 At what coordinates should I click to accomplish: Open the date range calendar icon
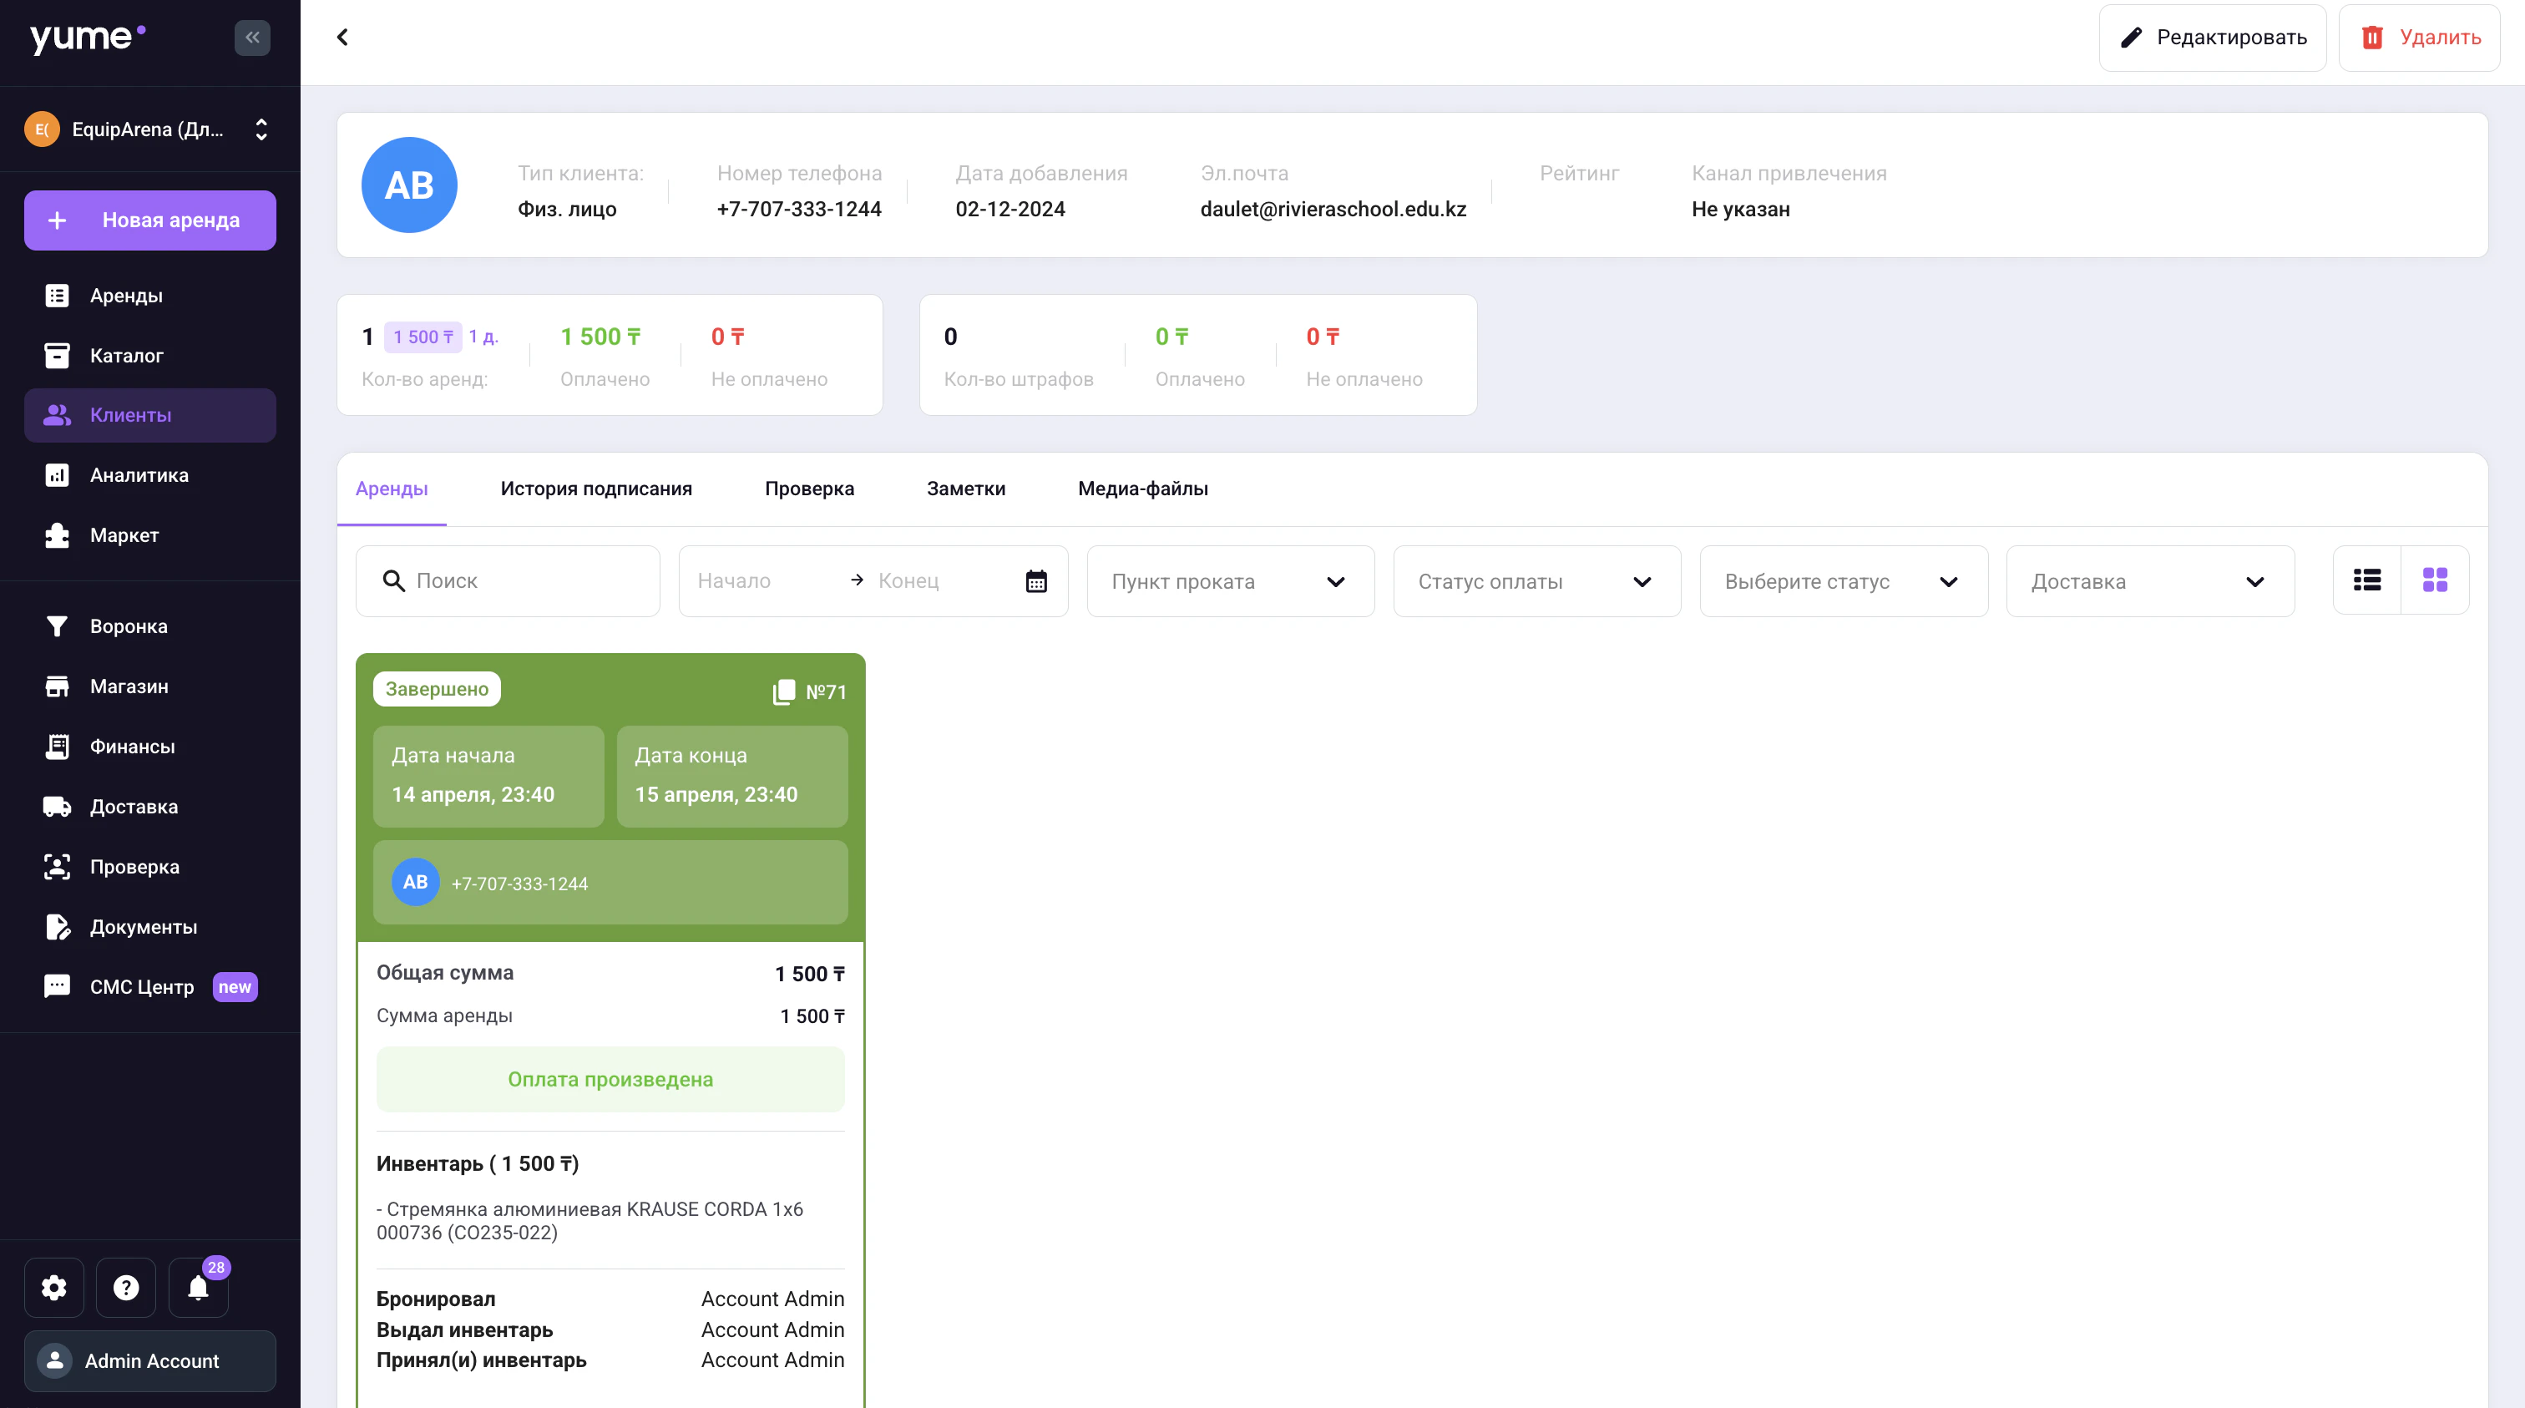point(1036,581)
